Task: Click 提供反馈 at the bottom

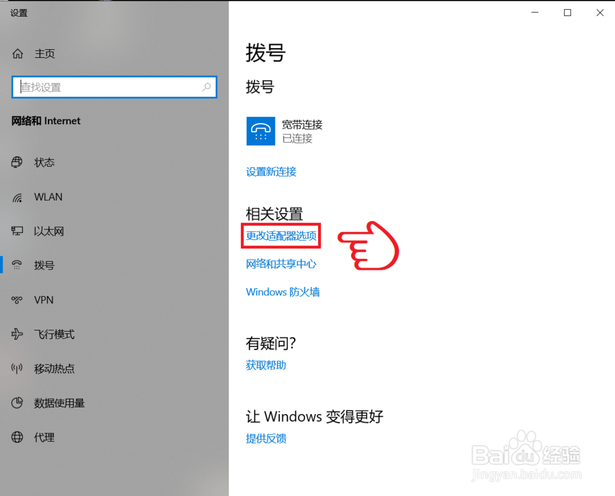Action: pyautogui.click(x=265, y=438)
